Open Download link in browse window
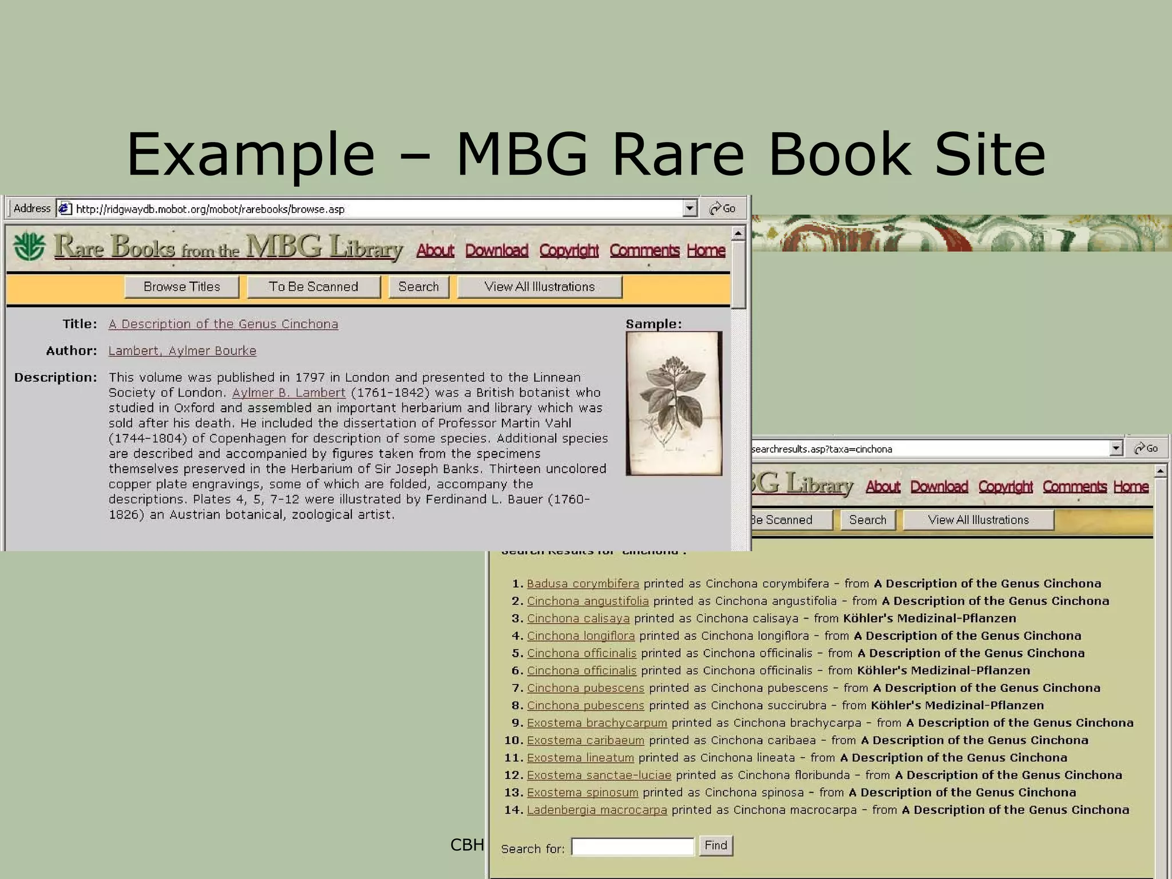The image size is (1172, 879). point(497,251)
